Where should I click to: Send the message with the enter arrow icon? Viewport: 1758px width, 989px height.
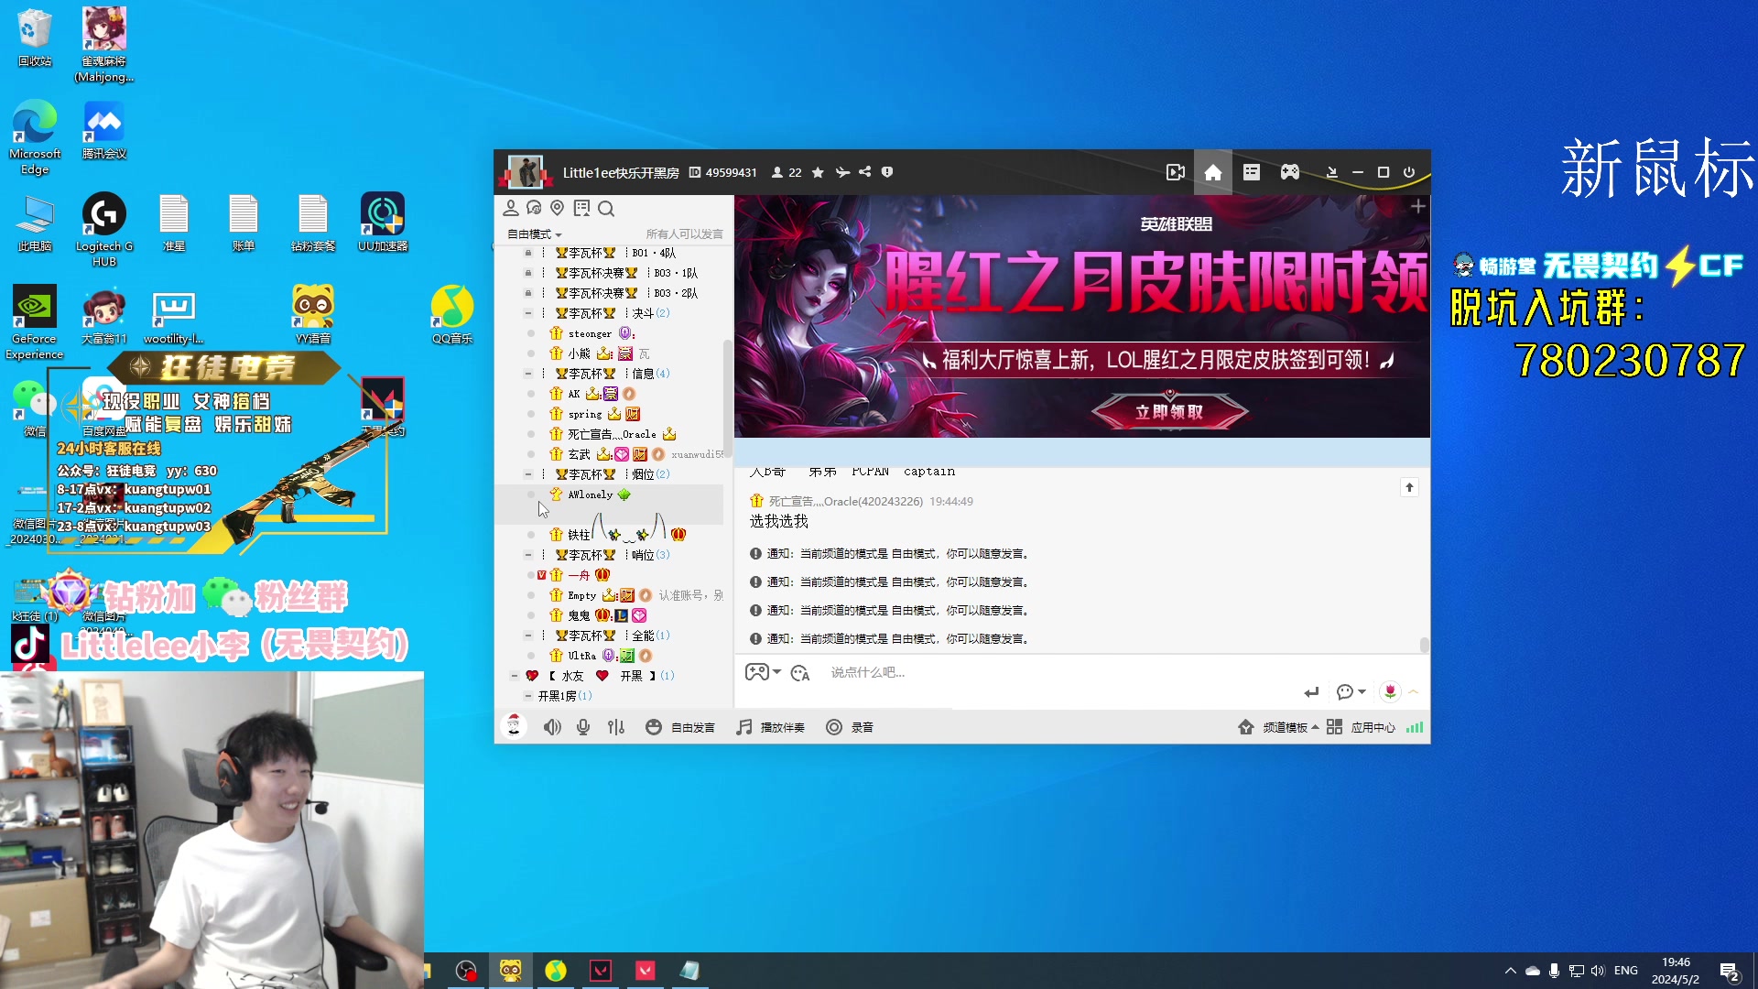tap(1311, 692)
